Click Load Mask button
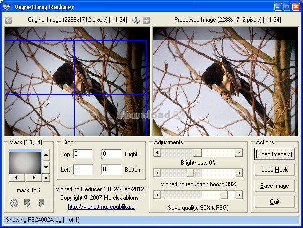This screenshot has height=228, width=303. tap(275, 170)
